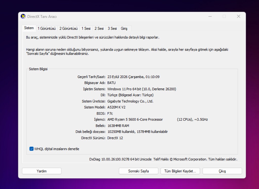This screenshot has width=259, height=189.
Task: Close the DirectX Tanı Aracı window
Action: [x=239, y=16]
